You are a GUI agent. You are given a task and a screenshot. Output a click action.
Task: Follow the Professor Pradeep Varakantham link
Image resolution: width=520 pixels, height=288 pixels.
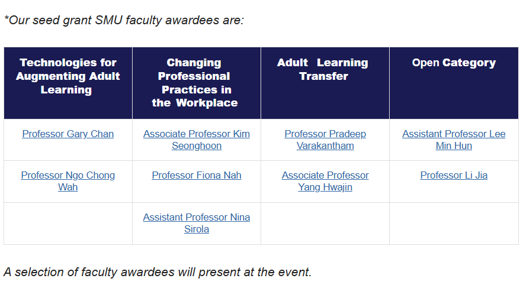[325, 140]
